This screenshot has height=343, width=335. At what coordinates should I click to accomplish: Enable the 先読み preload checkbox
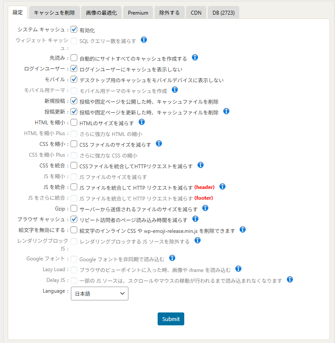pyautogui.click(x=74, y=58)
